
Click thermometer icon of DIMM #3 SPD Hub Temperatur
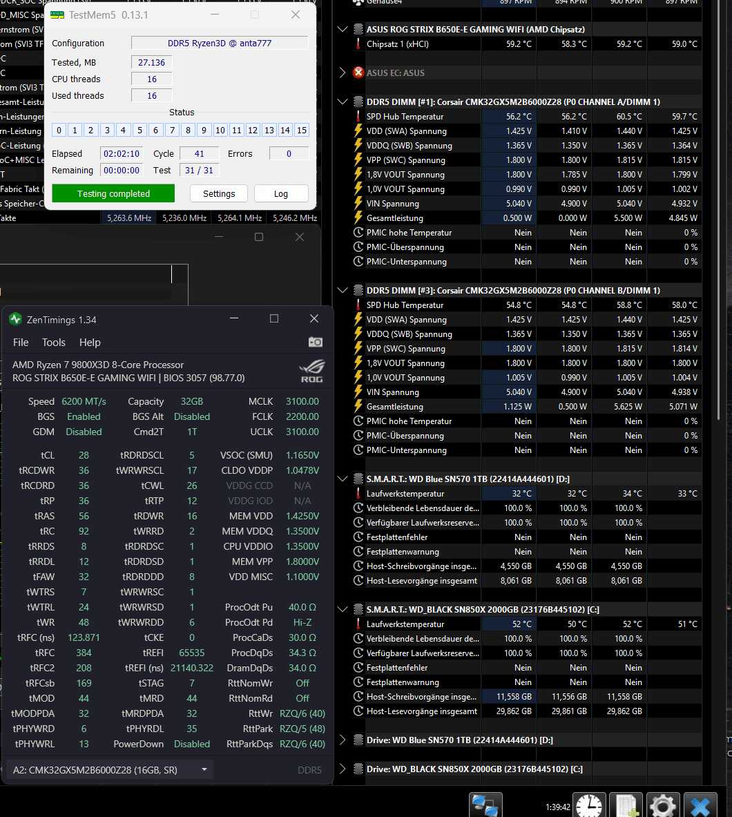[x=358, y=305]
